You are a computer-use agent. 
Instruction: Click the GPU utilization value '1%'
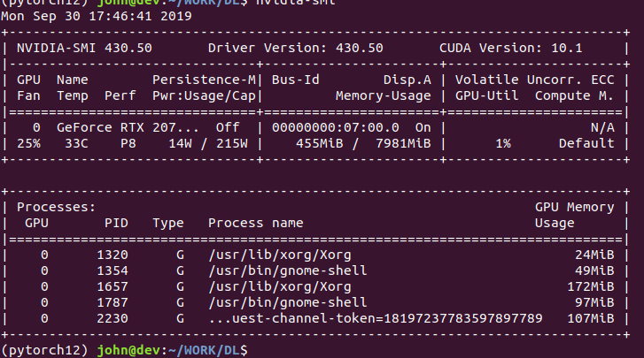tap(503, 143)
